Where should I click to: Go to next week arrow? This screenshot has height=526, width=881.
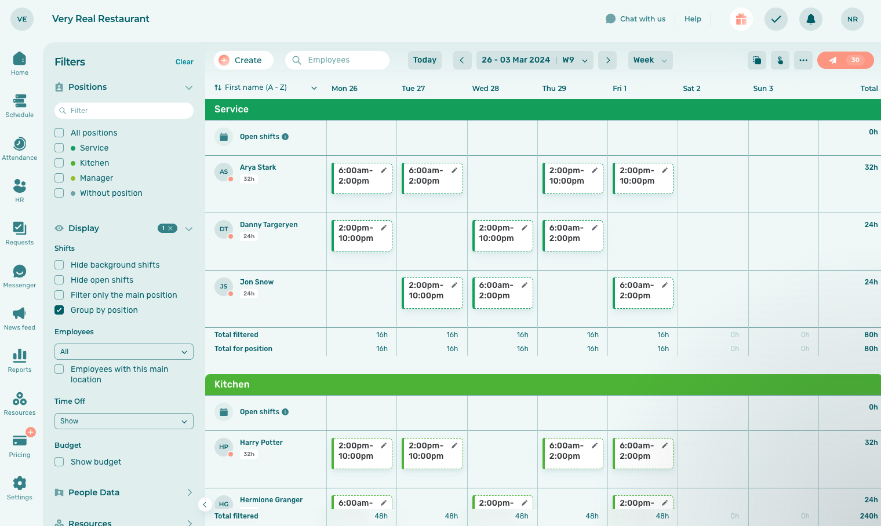tap(607, 60)
